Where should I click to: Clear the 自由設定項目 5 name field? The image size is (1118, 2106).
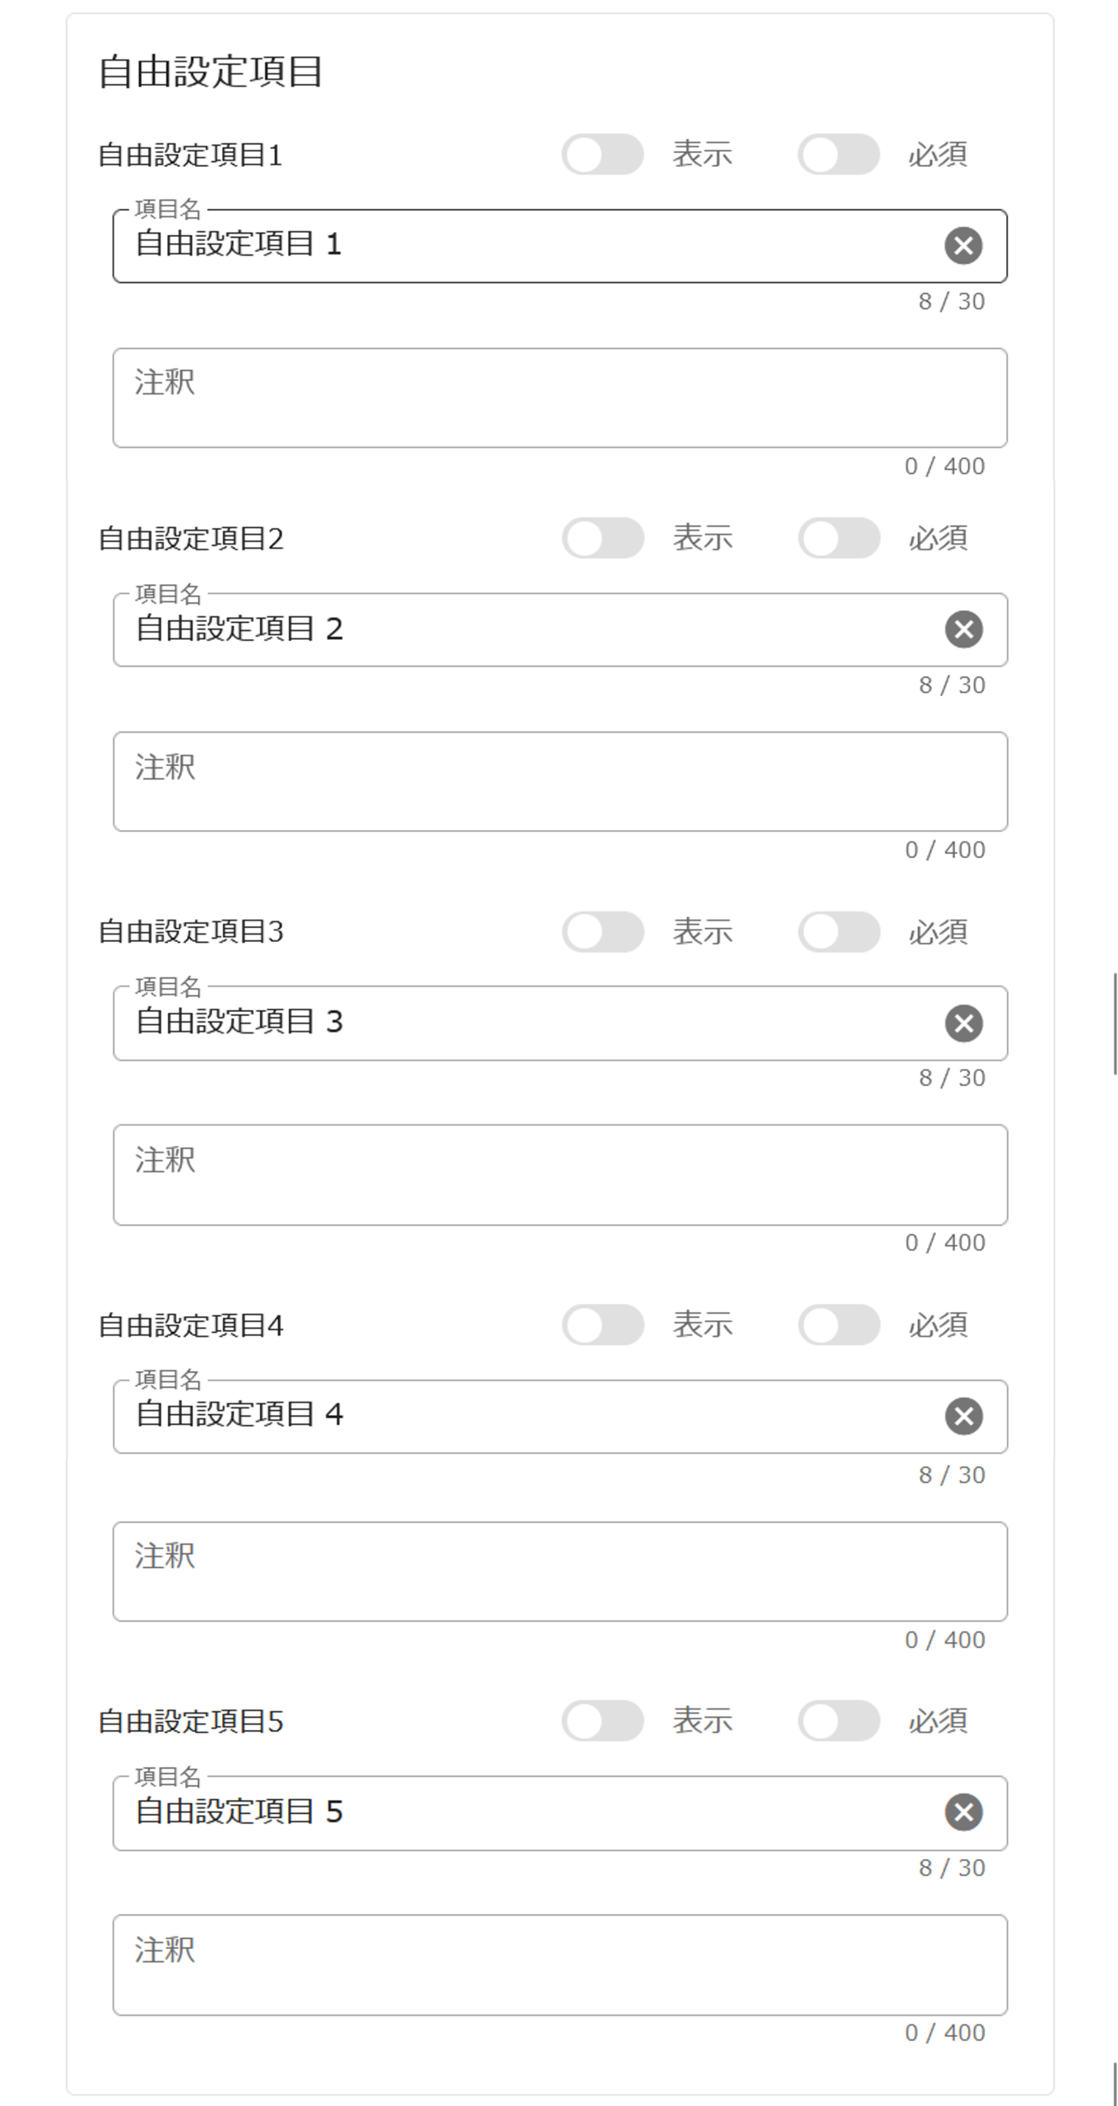tap(963, 1811)
